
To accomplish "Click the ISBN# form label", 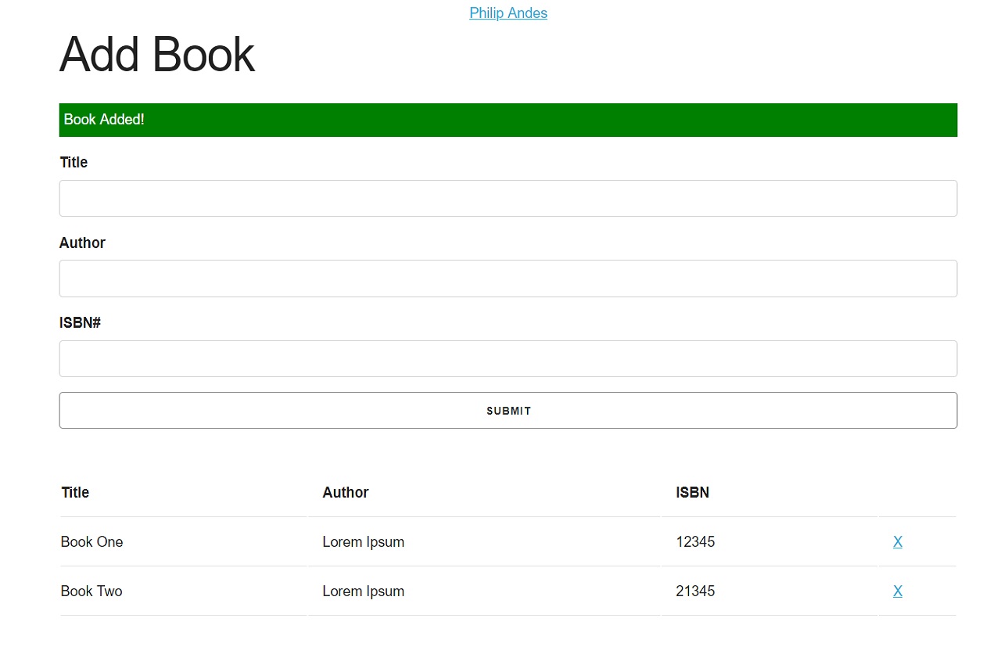I will pos(80,323).
